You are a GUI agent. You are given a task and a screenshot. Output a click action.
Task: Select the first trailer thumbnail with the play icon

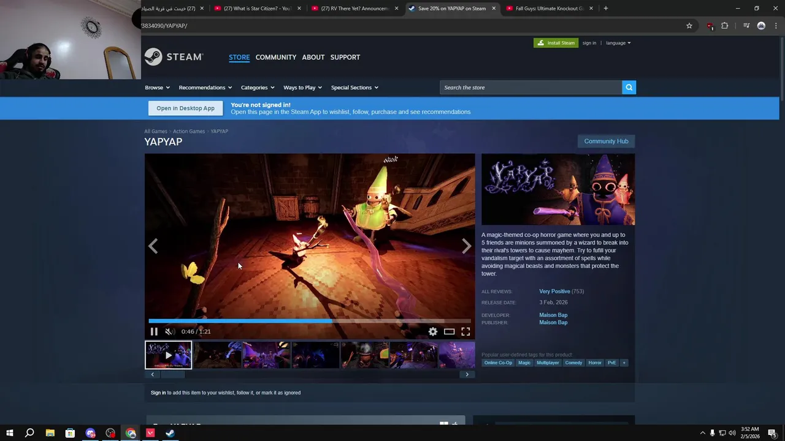click(168, 355)
